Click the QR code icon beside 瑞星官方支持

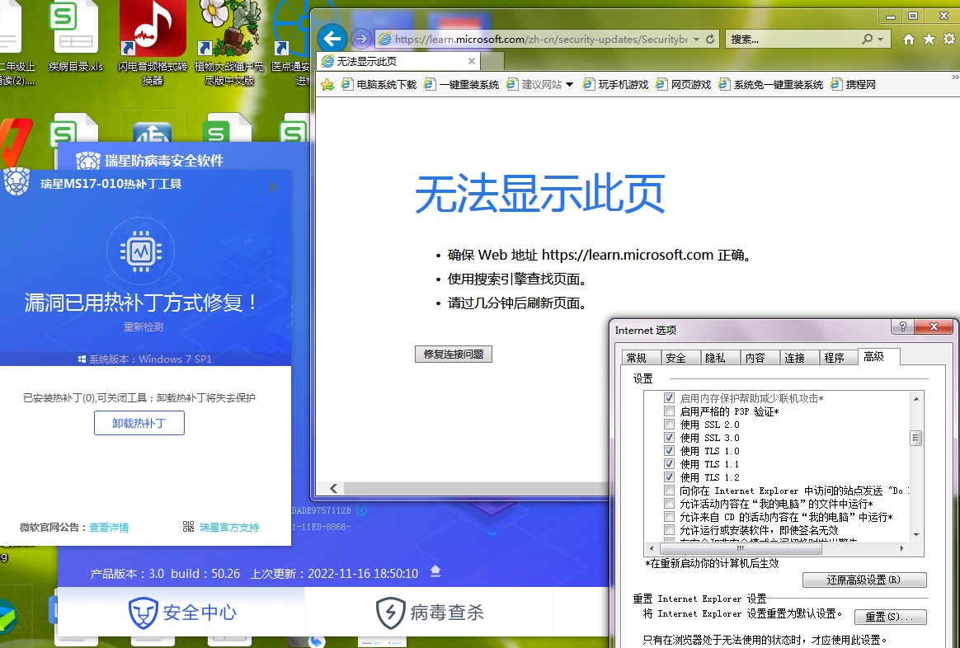pos(189,527)
